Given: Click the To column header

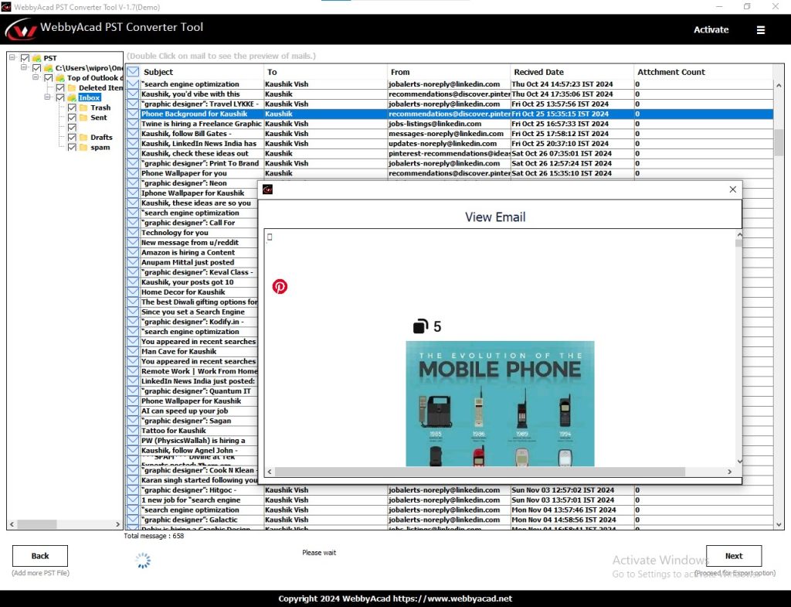Looking at the screenshot, I should click(x=325, y=72).
